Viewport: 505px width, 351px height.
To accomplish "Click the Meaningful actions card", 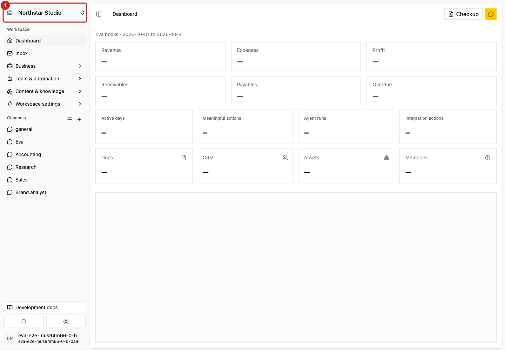I will pos(245,127).
